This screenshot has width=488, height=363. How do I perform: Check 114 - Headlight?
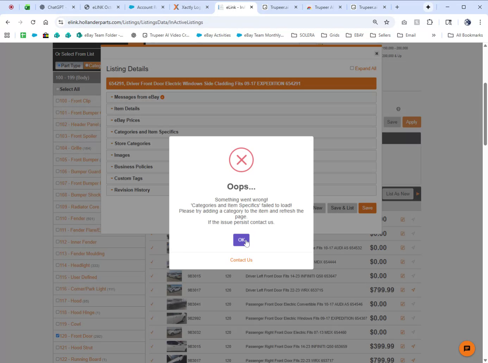[x=57, y=265]
